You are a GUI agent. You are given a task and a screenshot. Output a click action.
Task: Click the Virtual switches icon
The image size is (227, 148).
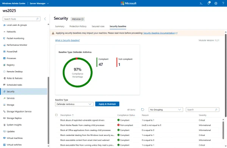[4, 145]
